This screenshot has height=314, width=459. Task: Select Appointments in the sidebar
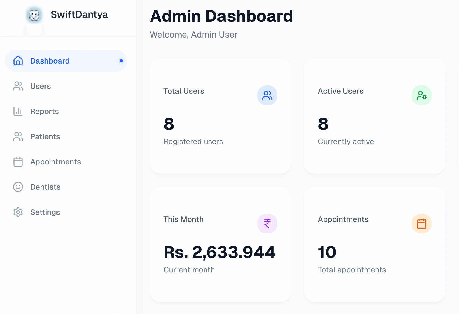[55, 162]
